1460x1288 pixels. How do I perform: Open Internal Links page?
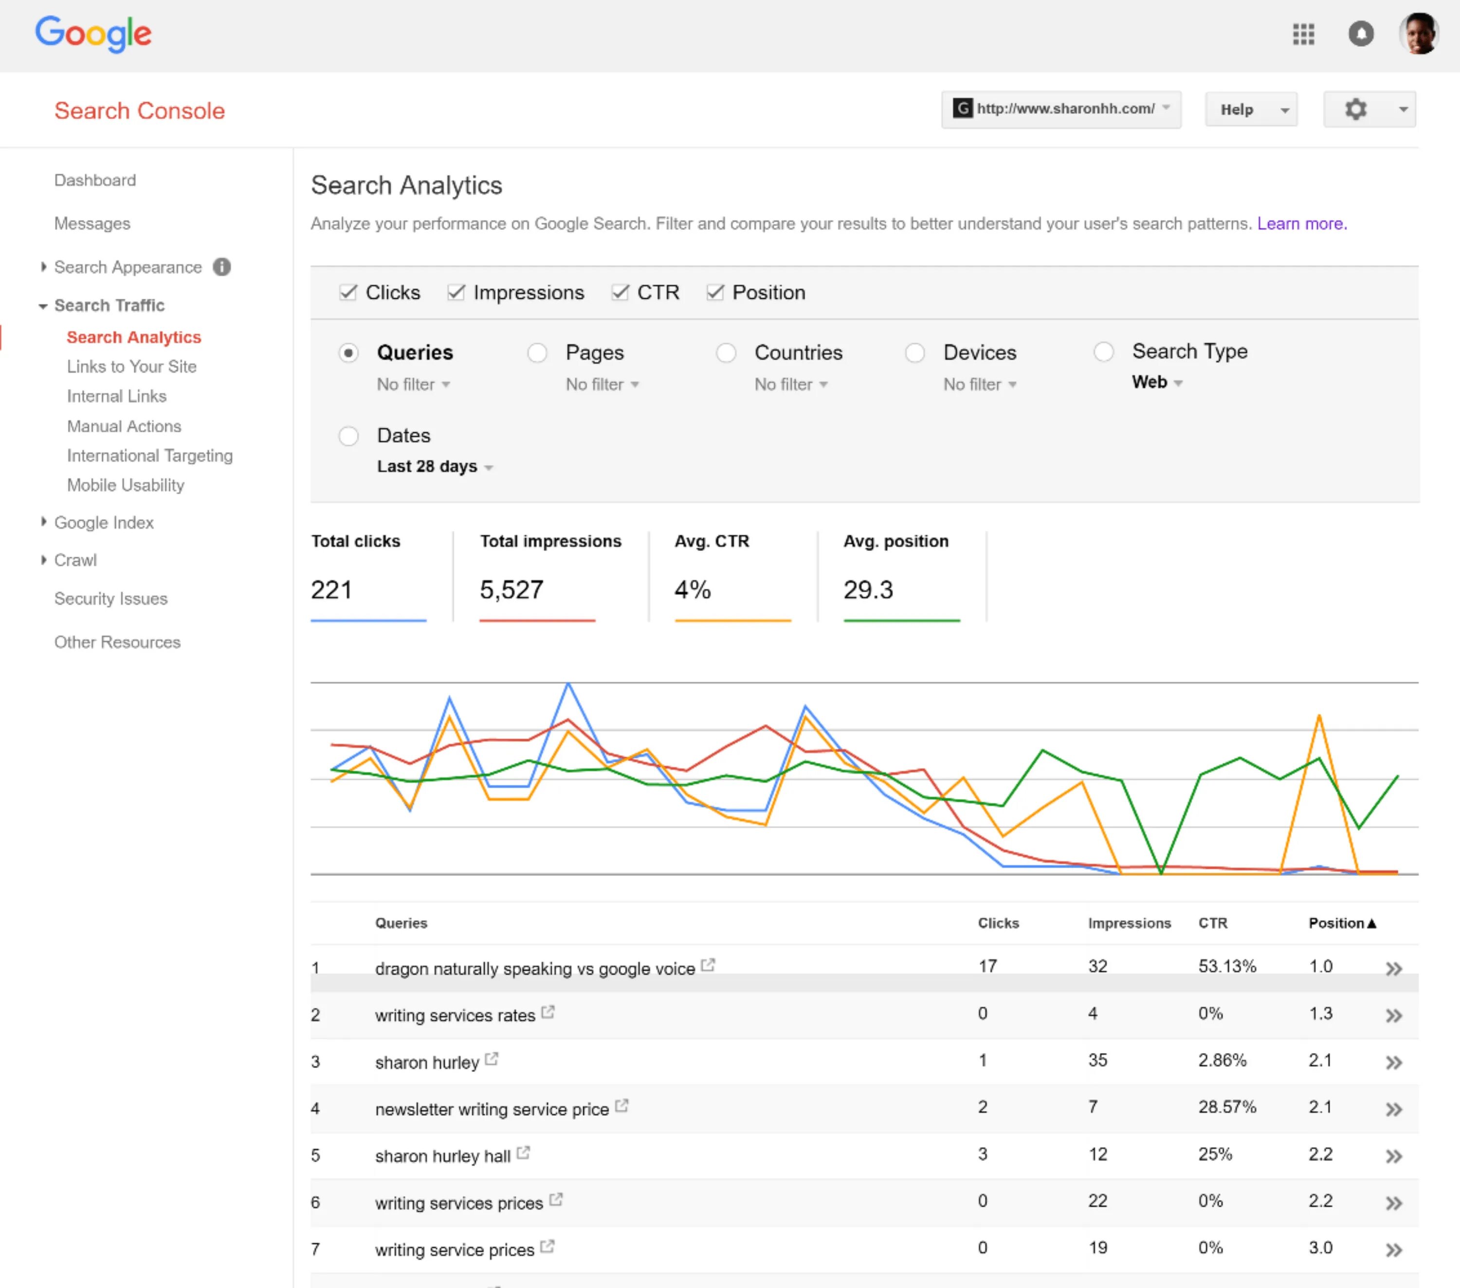click(x=116, y=397)
